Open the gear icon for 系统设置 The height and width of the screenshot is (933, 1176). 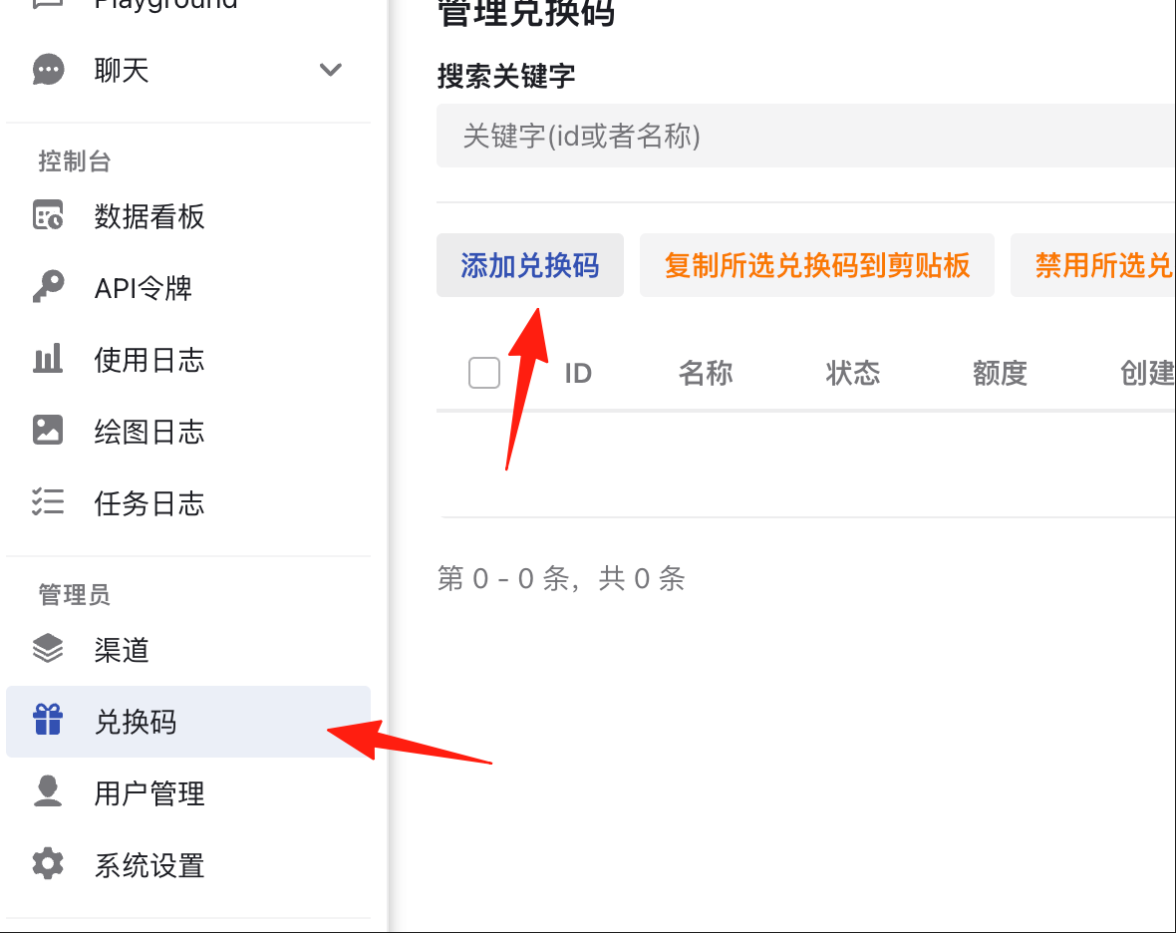(x=48, y=864)
